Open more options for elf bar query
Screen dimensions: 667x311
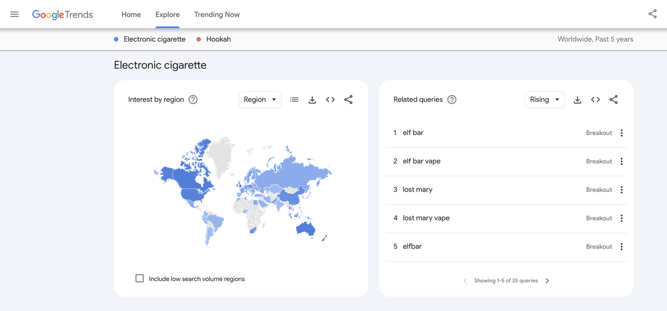[622, 133]
